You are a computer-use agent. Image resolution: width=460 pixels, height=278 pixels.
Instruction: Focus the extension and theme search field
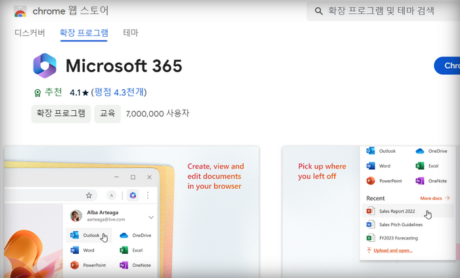click(383, 11)
